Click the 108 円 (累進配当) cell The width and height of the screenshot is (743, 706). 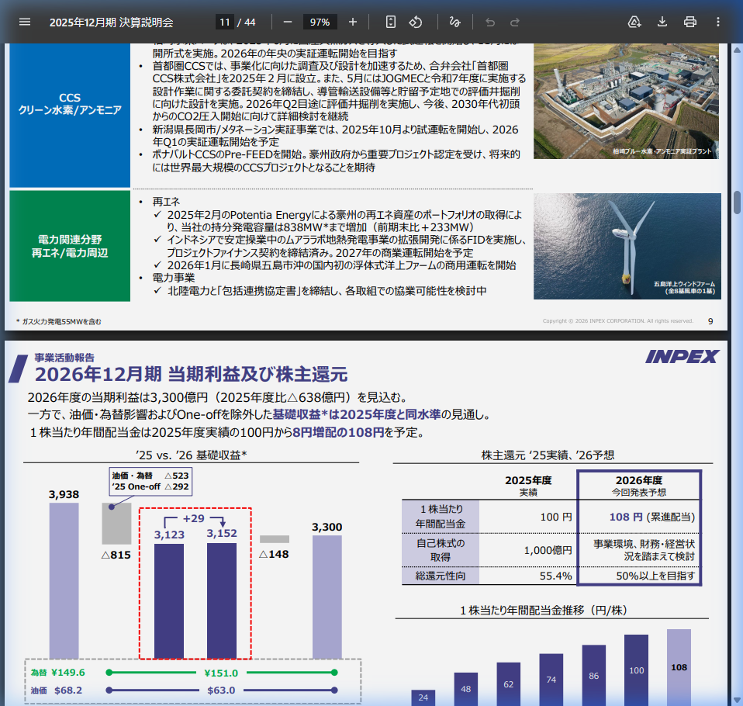tap(652, 517)
